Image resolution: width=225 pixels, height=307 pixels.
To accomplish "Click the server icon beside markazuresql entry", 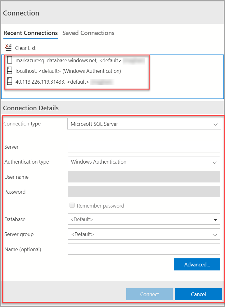I will pyautogui.click(x=9, y=60).
